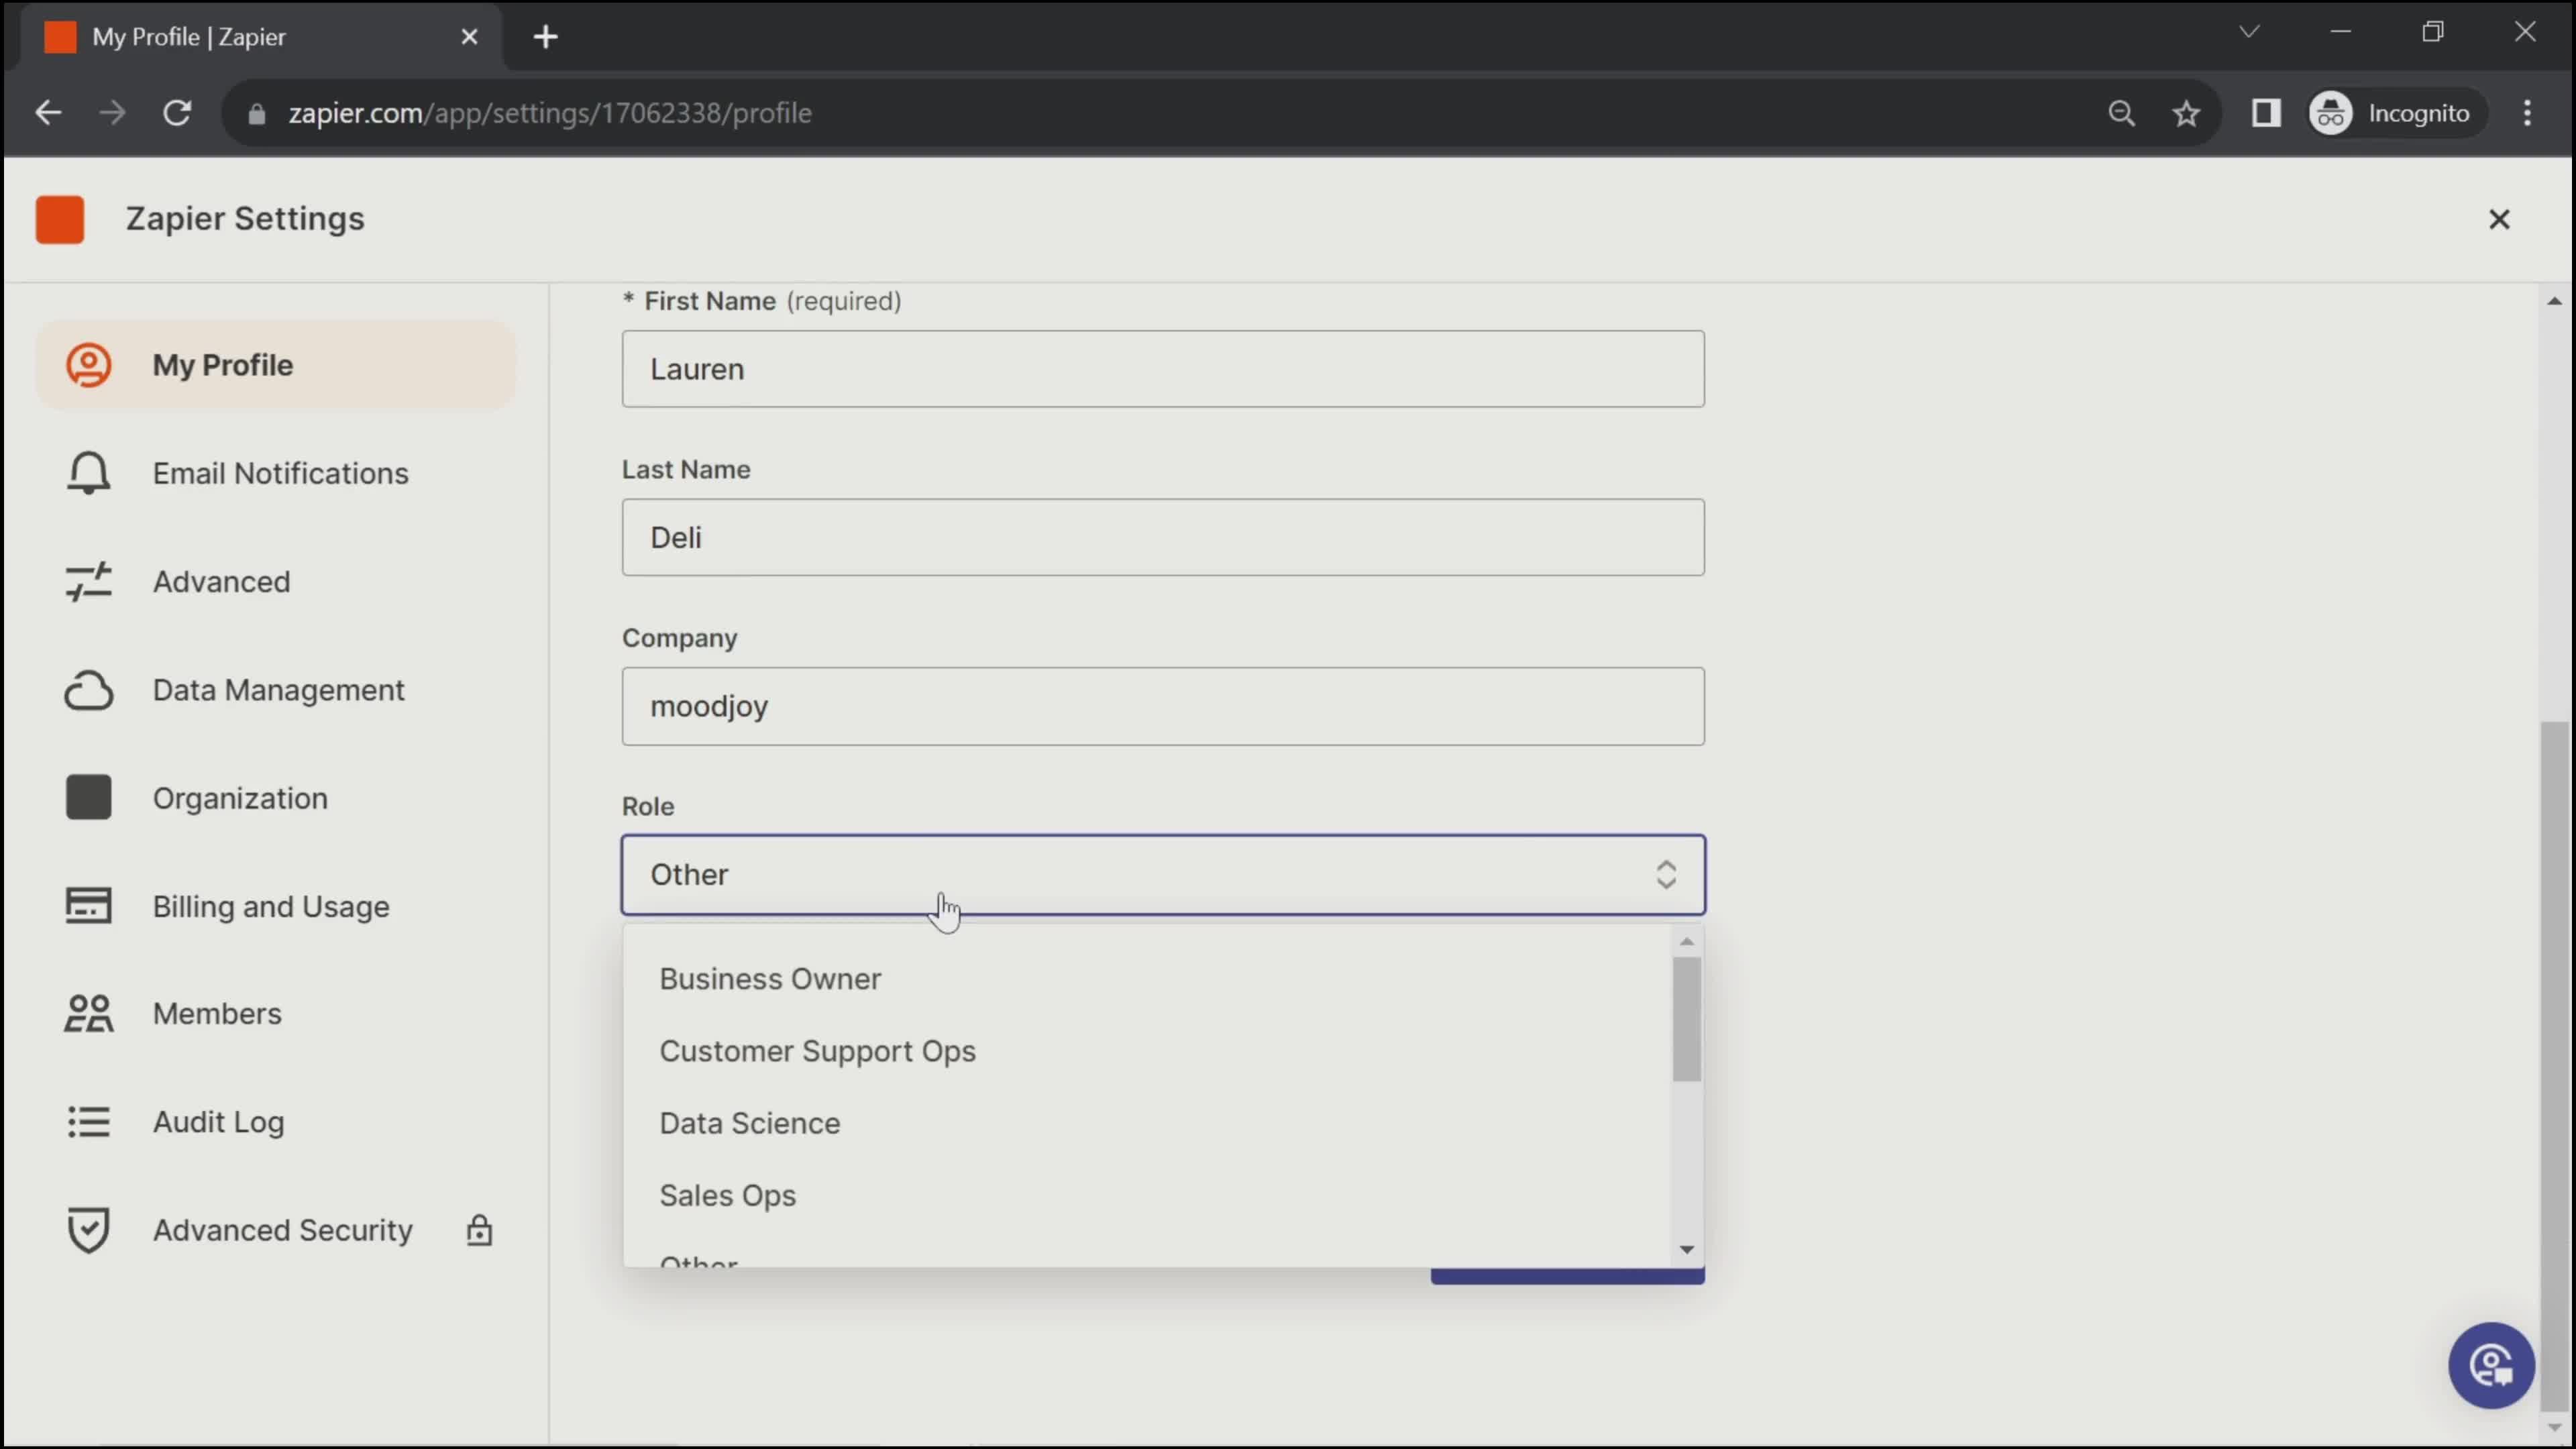Click the Role dropdown up-down arrows
This screenshot has width=2576, height=1449.
pyautogui.click(x=1666, y=875)
